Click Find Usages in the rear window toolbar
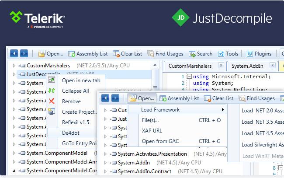Viewport: 284px width, 178px height. pos(165,54)
